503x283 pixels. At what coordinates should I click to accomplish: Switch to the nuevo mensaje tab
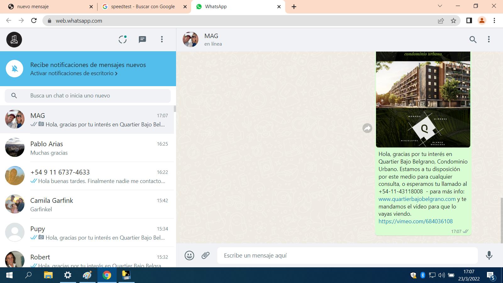(x=50, y=7)
